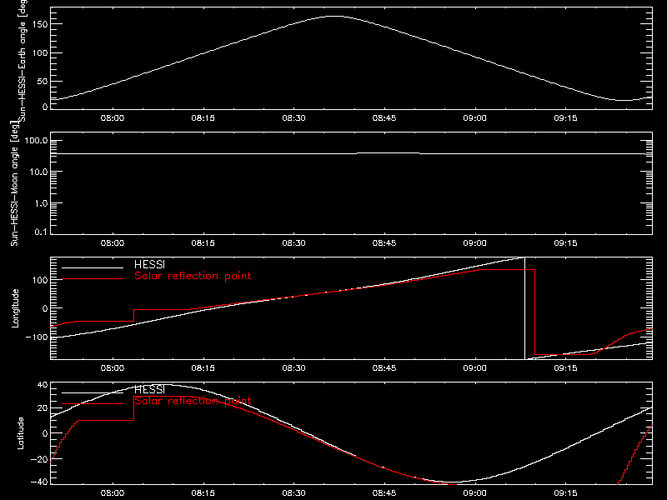This screenshot has width=667, height=500.
Task: Click the 20 tick on Latitude axis
Action: pyautogui.click(x=43, y=408)
